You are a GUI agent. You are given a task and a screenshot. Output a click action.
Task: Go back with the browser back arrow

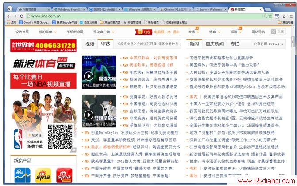pyautogui.click(x=9, y=16)
